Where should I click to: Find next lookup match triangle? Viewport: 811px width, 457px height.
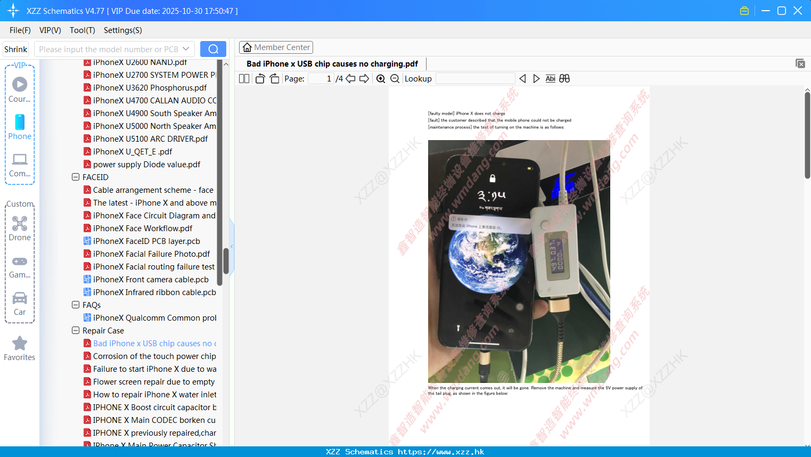coord(536,79)
